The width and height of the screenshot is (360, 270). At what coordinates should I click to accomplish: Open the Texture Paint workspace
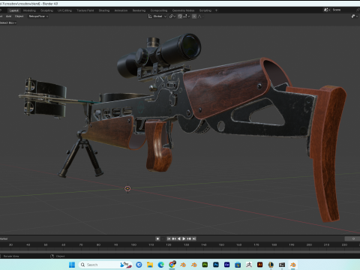[x=85, y=10]
